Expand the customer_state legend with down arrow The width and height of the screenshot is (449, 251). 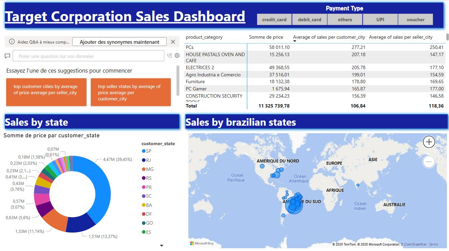click(162, 246)
